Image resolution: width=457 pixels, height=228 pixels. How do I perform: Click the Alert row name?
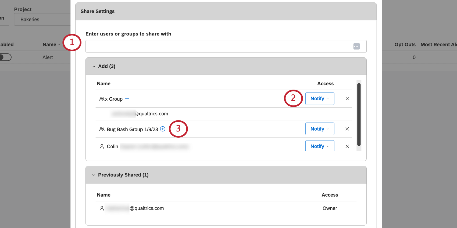(x=48, y=57)
